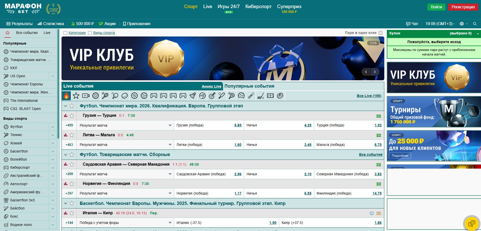Open the settings gear dropdown

464,24
